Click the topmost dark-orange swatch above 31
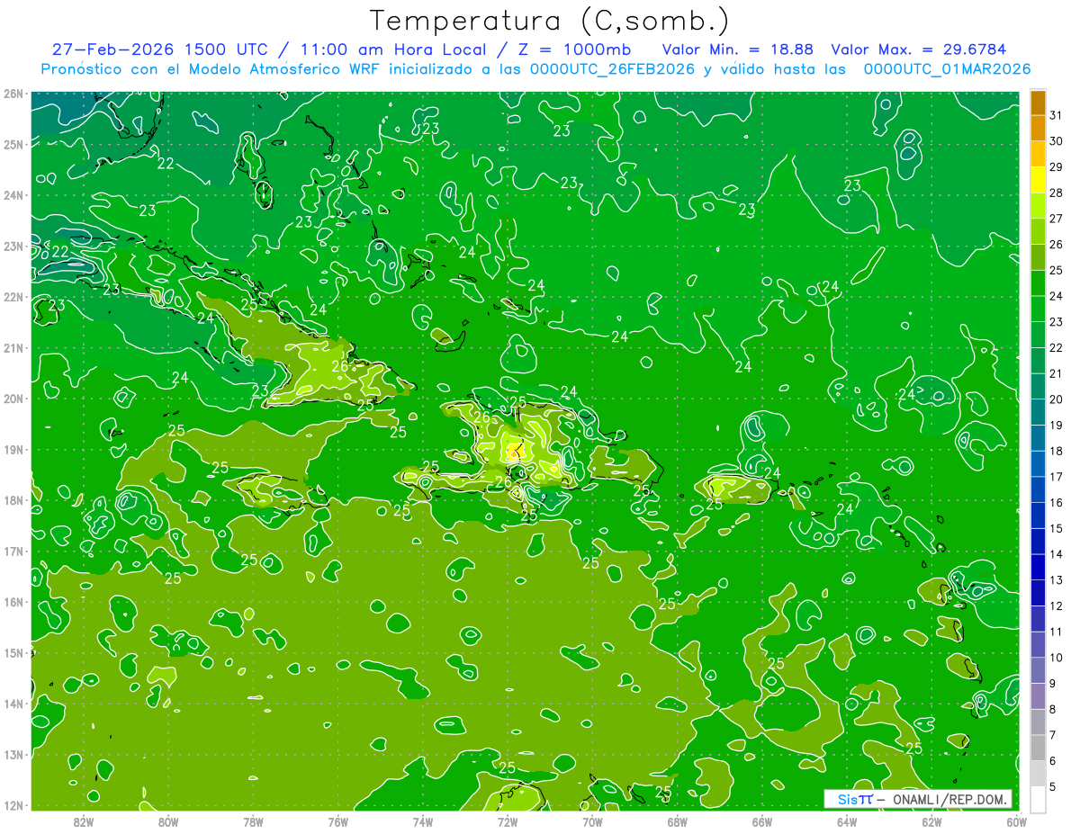Screen dimensions: 1080x834 1038,103
